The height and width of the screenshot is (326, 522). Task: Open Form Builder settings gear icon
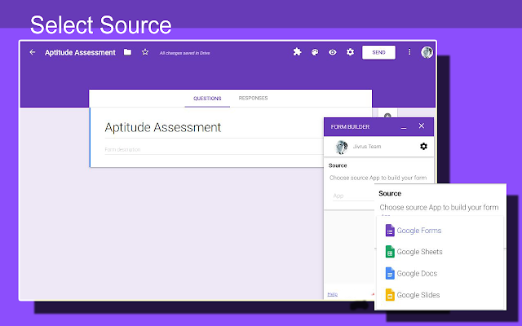point(423,147)
